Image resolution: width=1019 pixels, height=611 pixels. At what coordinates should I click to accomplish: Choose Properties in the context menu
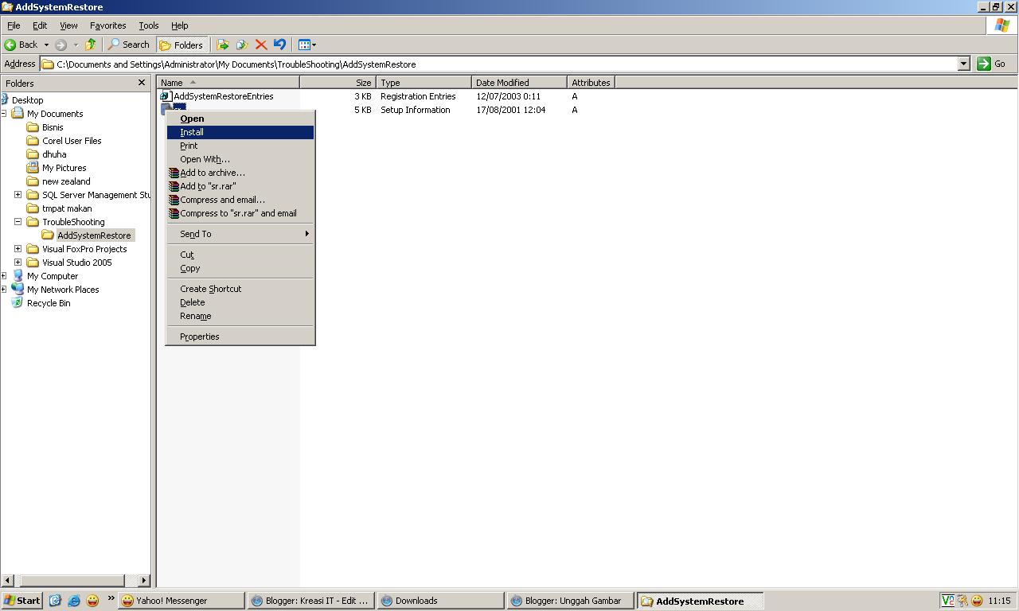[240, 337]
